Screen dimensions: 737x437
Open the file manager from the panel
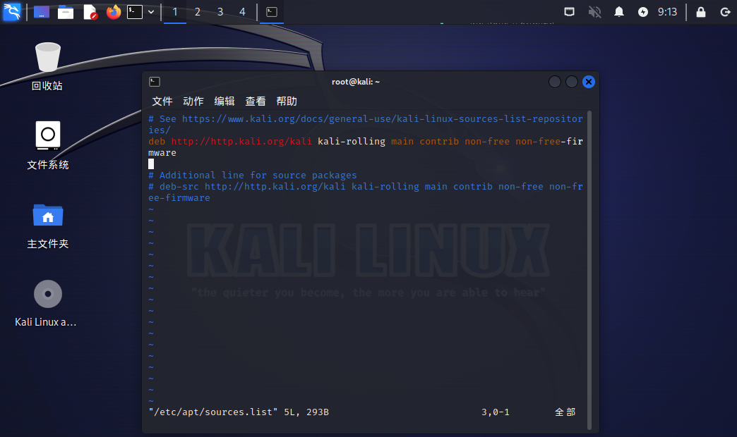pos(66,12)
